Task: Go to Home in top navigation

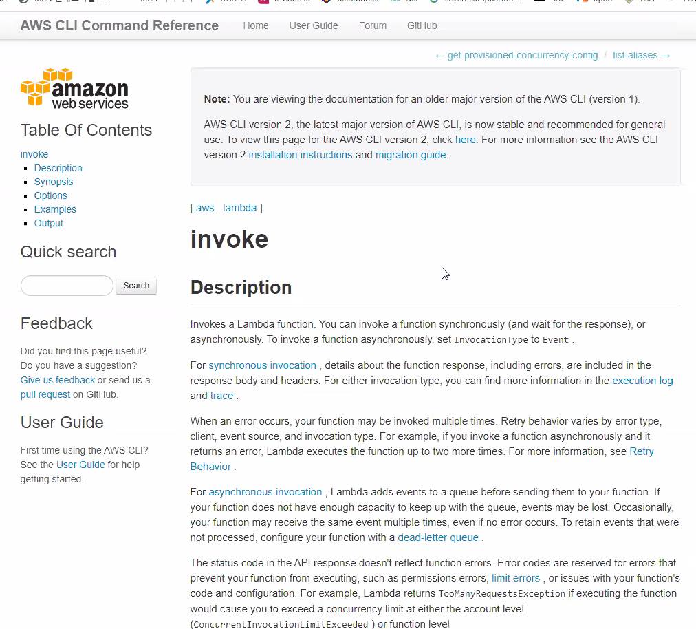Action: pyautogui.click(x=256, y=25)
